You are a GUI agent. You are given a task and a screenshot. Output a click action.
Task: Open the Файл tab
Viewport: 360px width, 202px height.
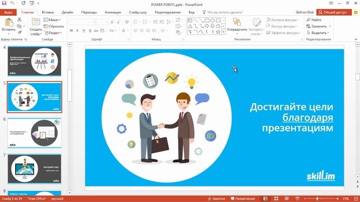click(8, 12)
